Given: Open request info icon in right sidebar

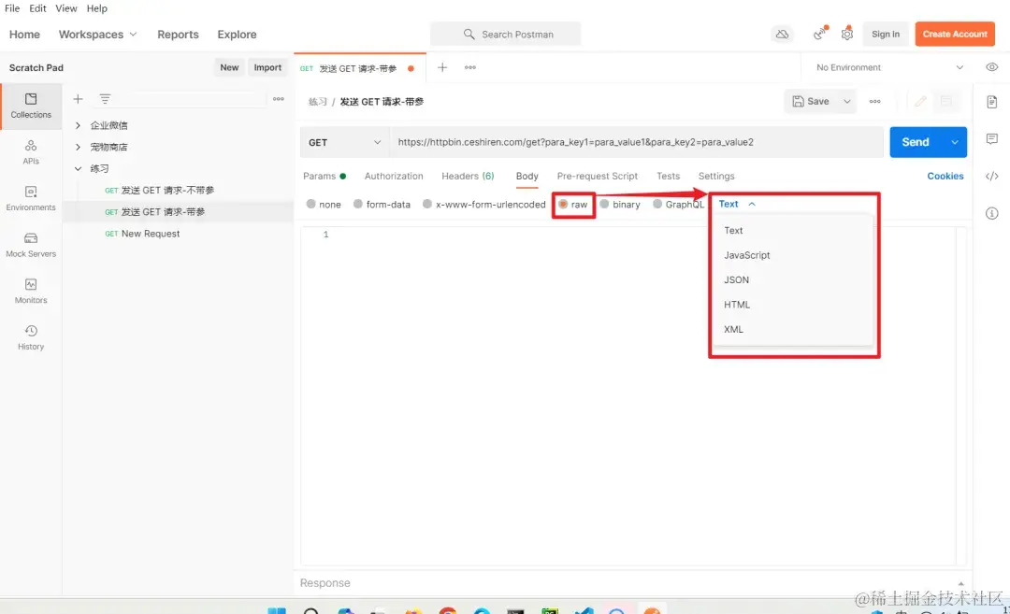Looking at the screenshot, I should [x=992, y=213].
